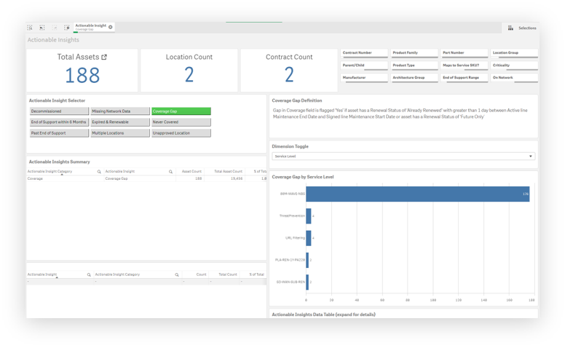Image resolution: width=565 pixels, height=348 pixels.
Task: Select the Location Count KPI value
Action: [189, 75]
